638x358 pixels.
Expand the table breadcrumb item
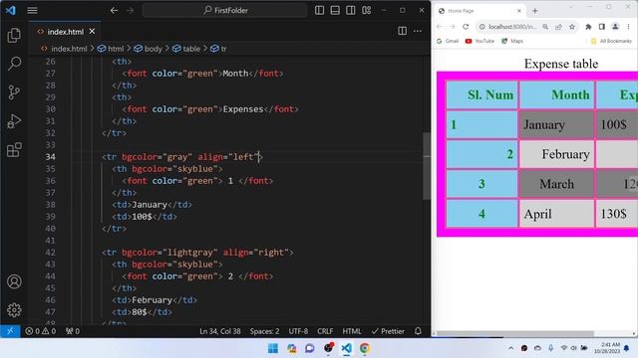186,49
